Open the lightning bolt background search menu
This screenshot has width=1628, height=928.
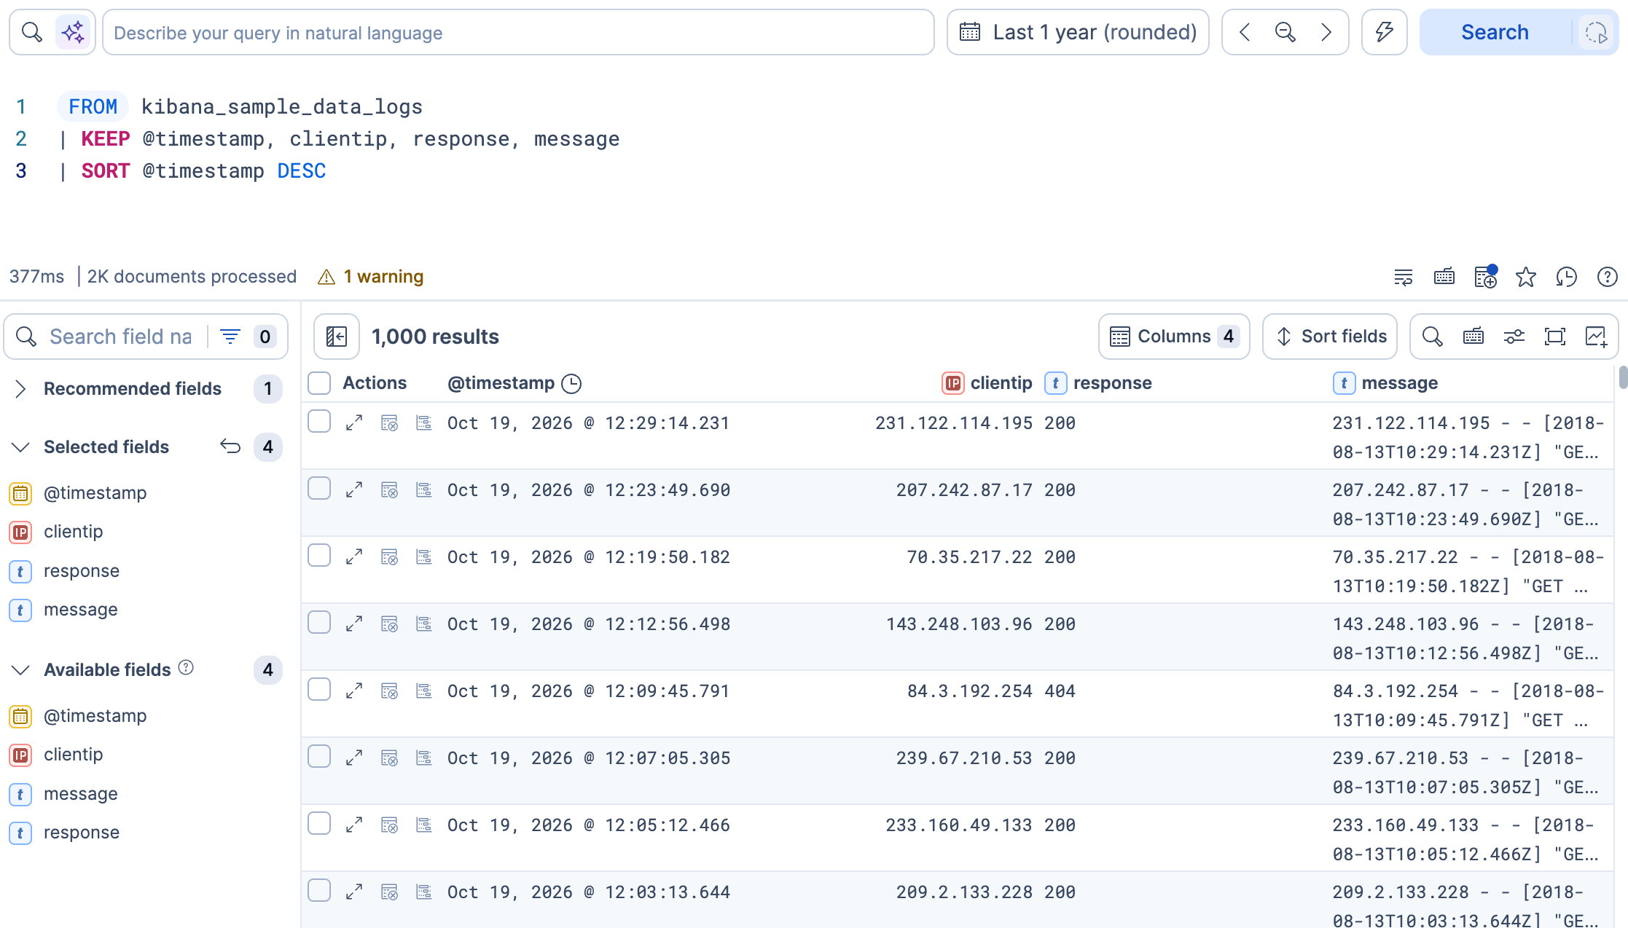tap(1384, 32)
